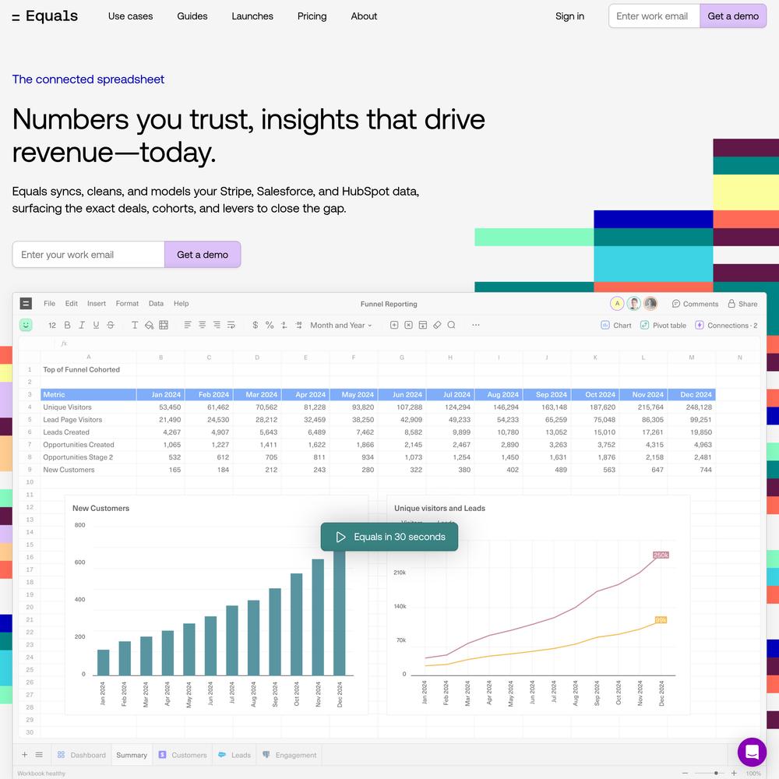Click the header Get a demo button
Viewport: 779px width, 779px height.
click(733, 16)
